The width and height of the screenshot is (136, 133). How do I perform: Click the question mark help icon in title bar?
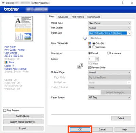click(123, 3)
